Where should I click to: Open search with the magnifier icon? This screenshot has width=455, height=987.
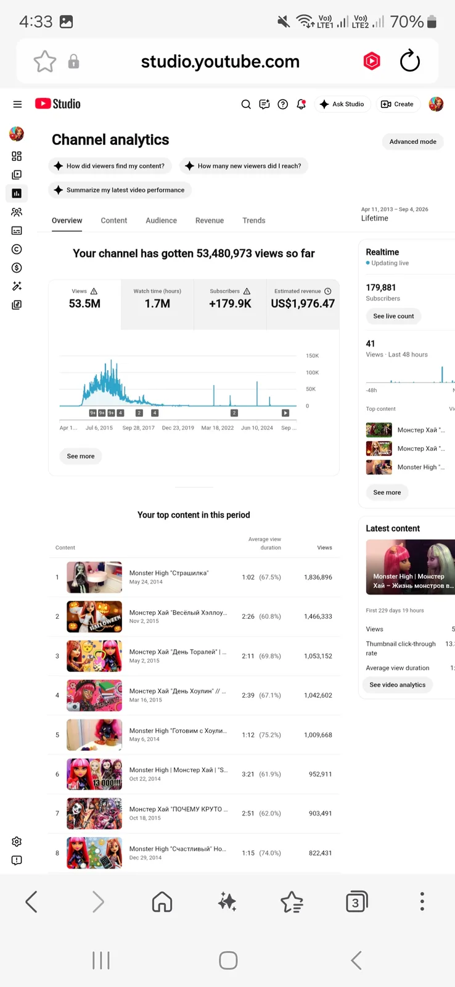tap(246, 104)
